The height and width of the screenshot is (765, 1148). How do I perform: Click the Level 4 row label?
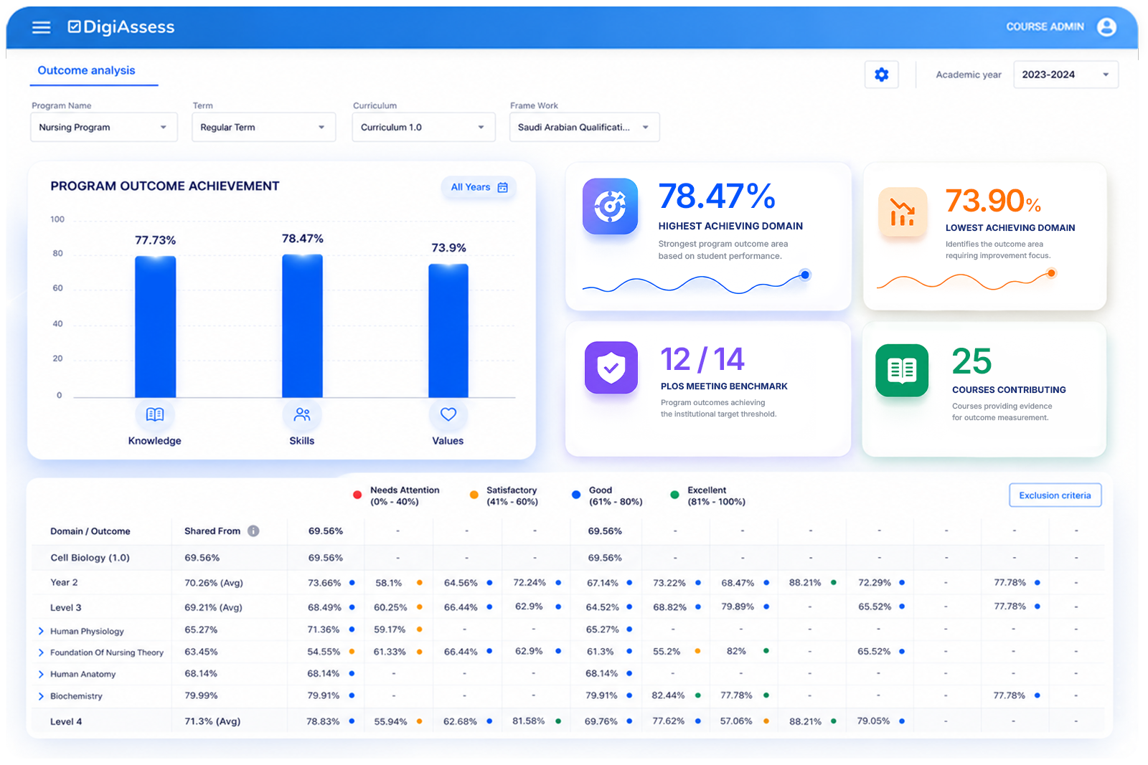tap(66, 722)
